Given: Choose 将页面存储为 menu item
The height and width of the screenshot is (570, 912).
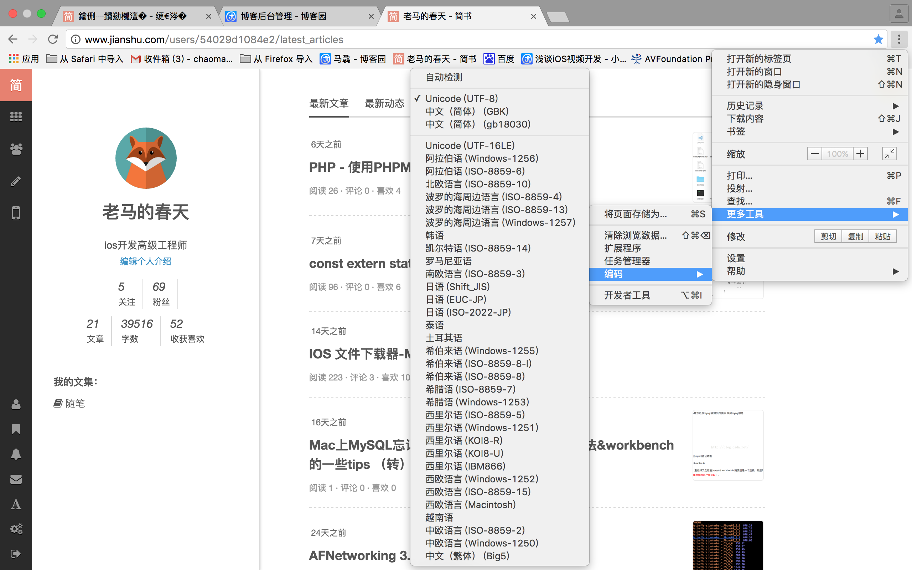Looking at the screenshot, I should (651, 214).
